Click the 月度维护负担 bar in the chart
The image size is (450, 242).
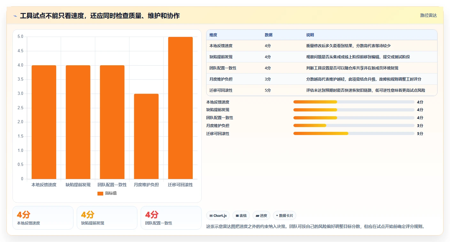pyautogui.click(x=146, y=136)
